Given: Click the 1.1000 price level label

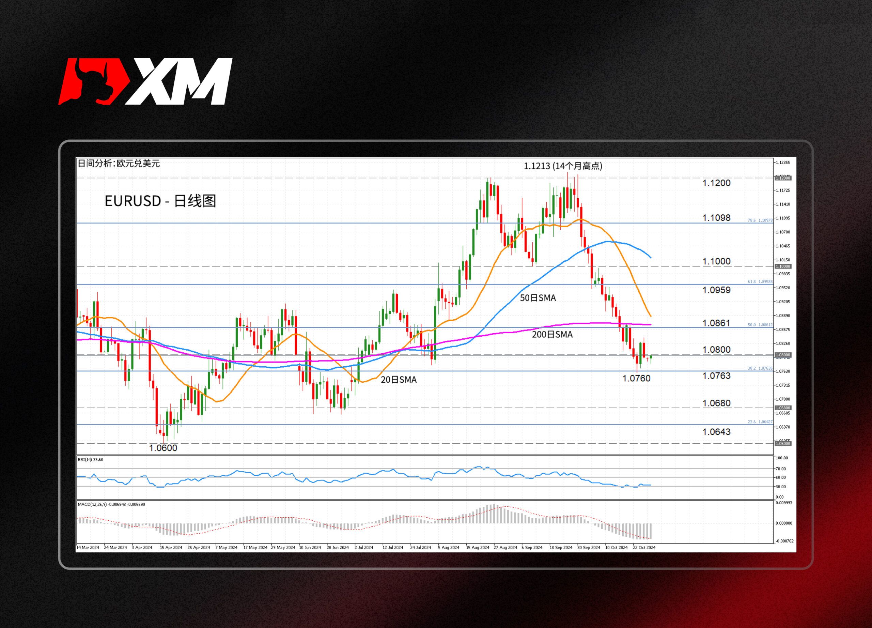Looking at the screenshot, I should (716, 261).
